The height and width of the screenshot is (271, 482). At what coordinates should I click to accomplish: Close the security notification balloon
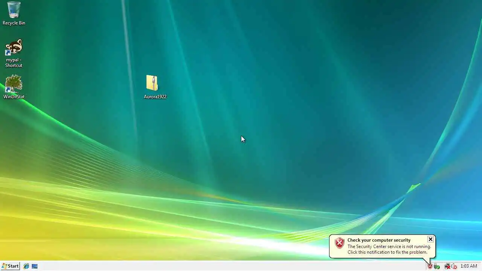click(430, 239)
